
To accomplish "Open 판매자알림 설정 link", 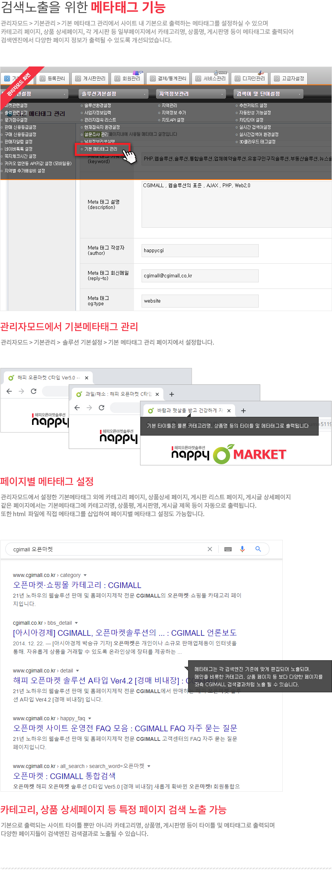I will [18, 142].
